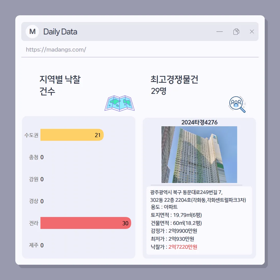Click the yellow 수도권 bar
This screenshot has width=280, height=280.
pos(72,135)
